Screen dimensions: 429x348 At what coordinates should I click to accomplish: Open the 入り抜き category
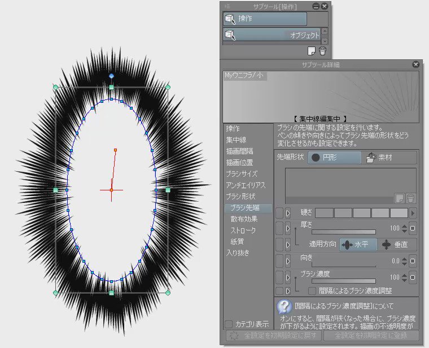pos(238,253)
